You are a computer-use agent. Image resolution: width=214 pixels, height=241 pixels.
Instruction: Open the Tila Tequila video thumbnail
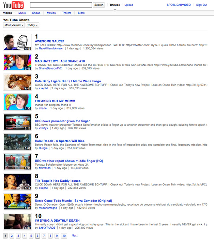point(17,182)
